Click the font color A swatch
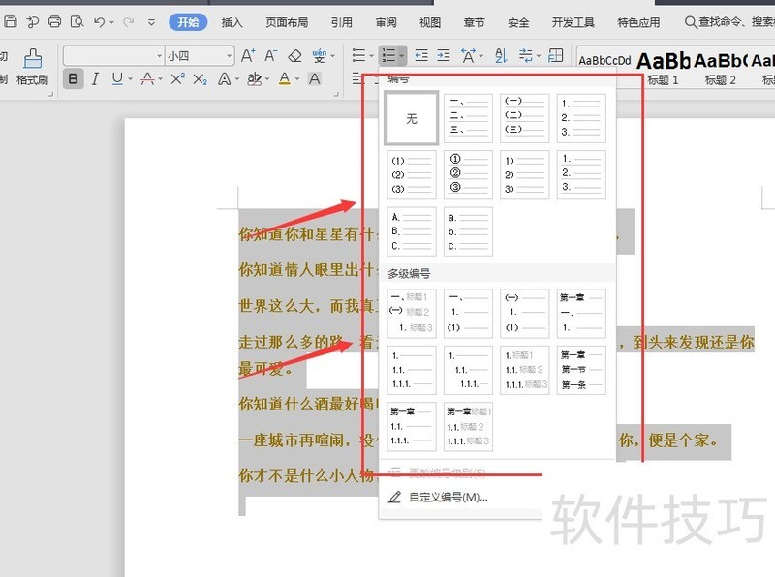 [285, 79]
